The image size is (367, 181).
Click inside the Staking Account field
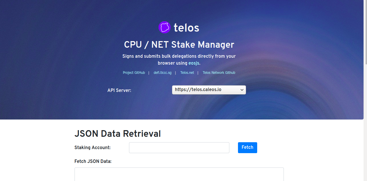pos(179,147)
